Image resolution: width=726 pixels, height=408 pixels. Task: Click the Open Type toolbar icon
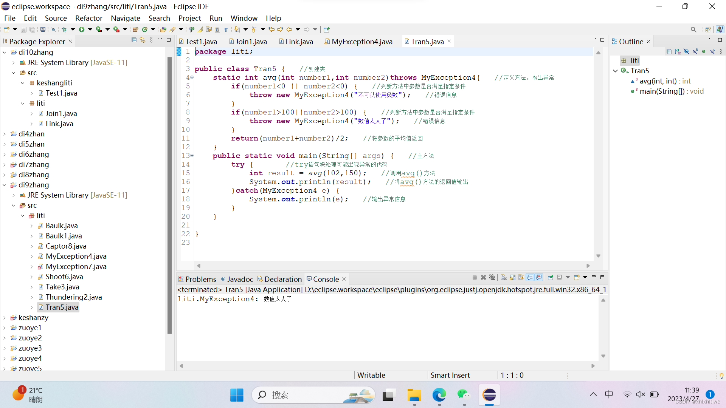(x=163, y=29)
